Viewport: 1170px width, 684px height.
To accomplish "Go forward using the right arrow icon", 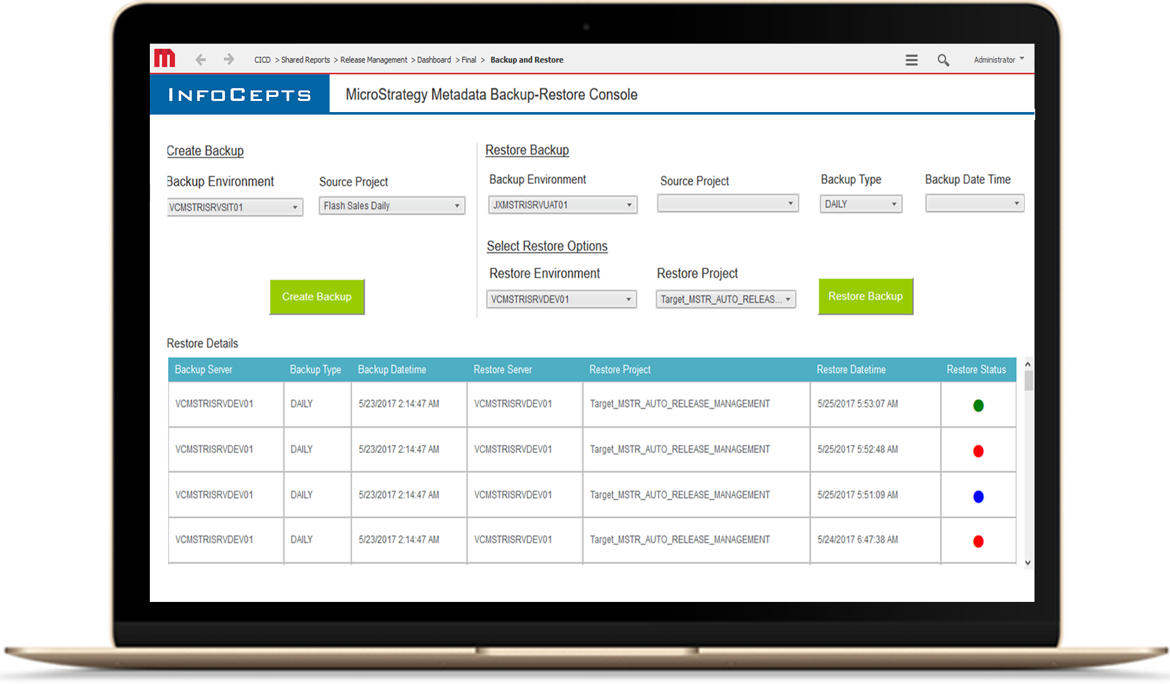I will 229,59.
